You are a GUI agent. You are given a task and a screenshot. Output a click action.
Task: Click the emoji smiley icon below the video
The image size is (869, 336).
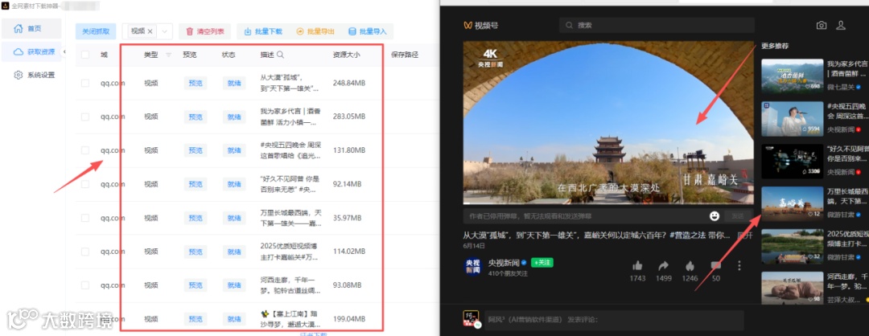point(715,215)
